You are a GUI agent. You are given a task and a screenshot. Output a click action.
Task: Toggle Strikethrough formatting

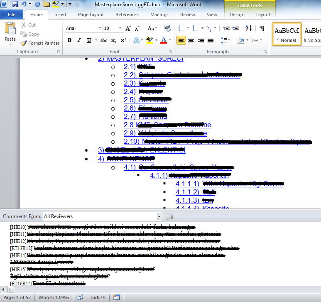pyautogui.click(x=104, y=40)
